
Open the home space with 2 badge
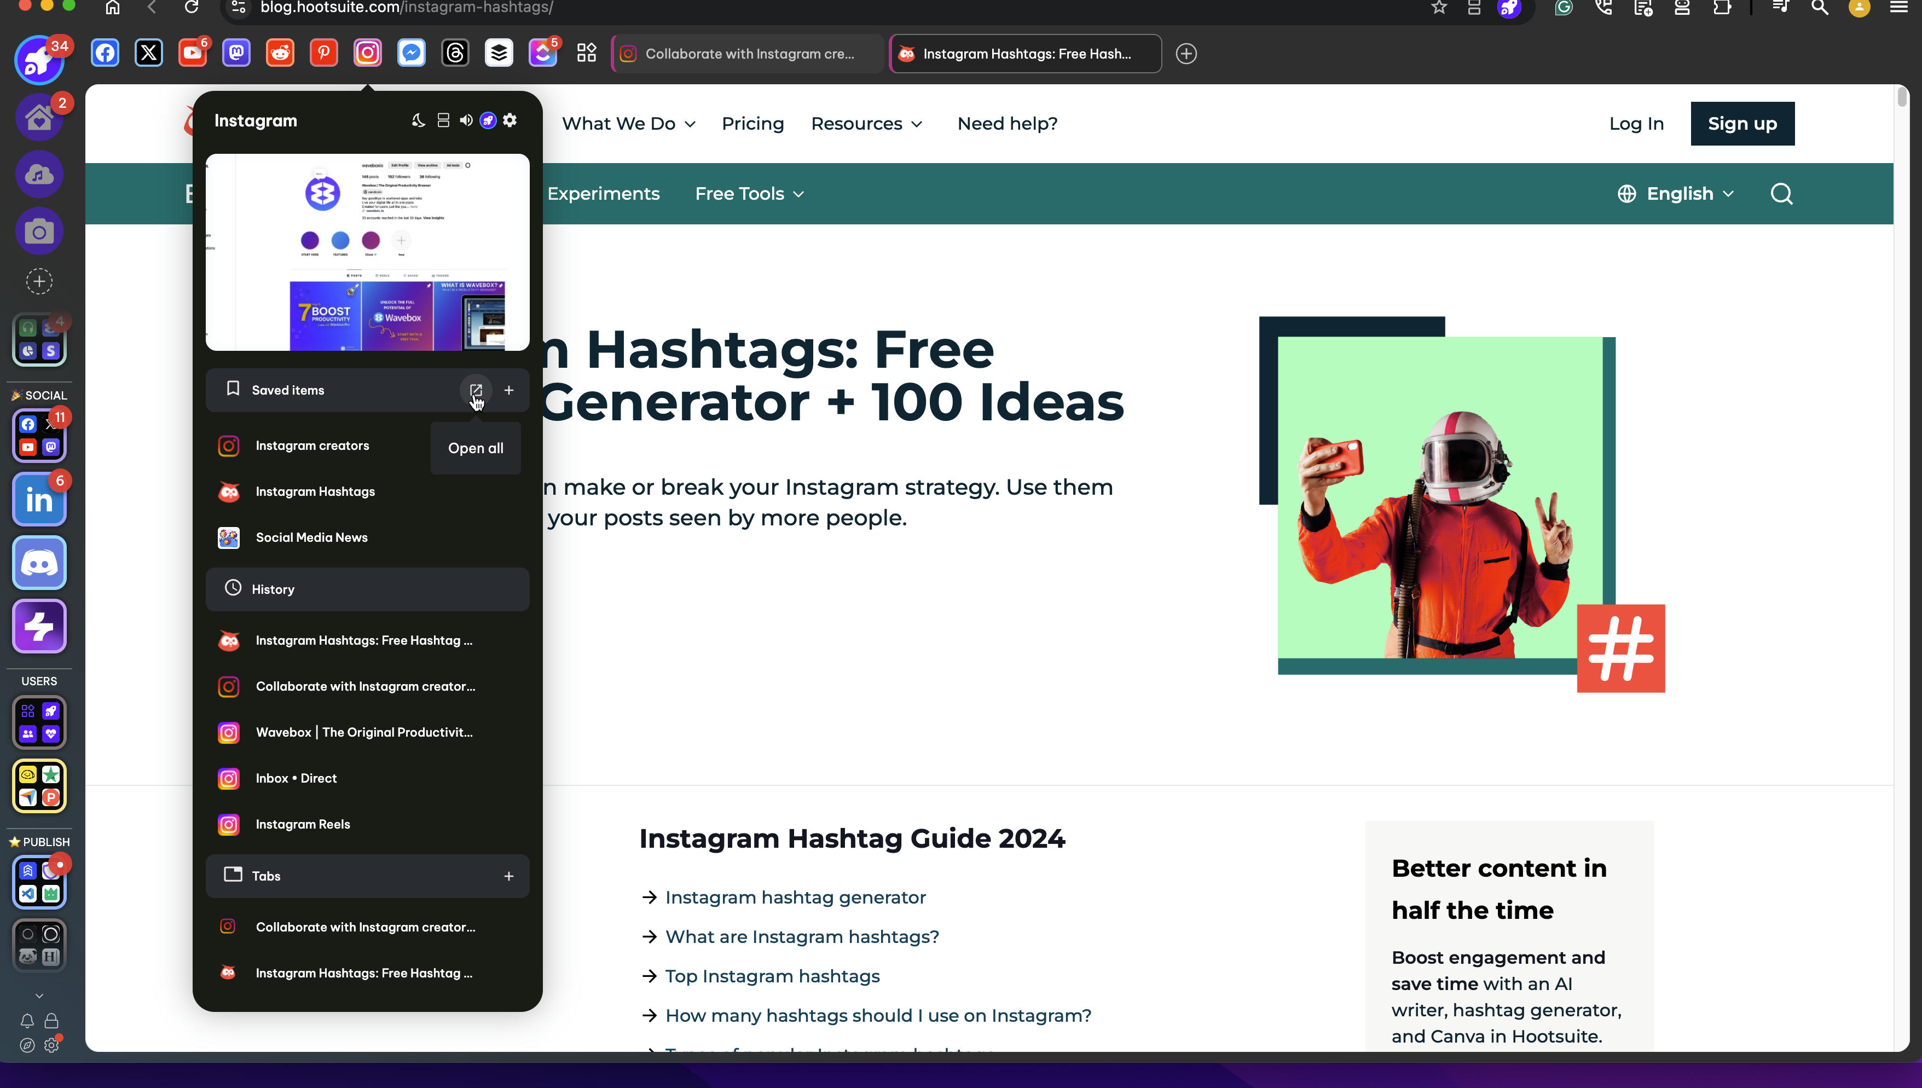(39, 117)
